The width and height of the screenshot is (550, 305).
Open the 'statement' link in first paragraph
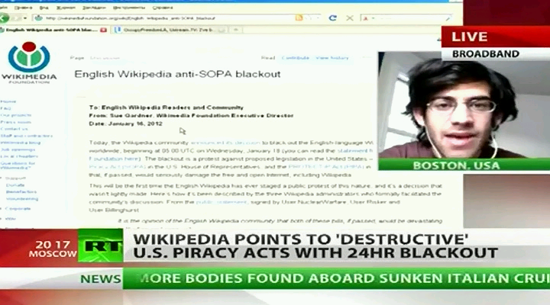pyautogui.click(x=352, y=150)
